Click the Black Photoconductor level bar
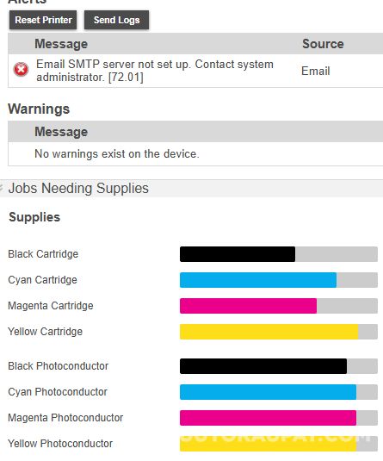The image size is (383, 461). pyautogui.click(x=279, y=366)
